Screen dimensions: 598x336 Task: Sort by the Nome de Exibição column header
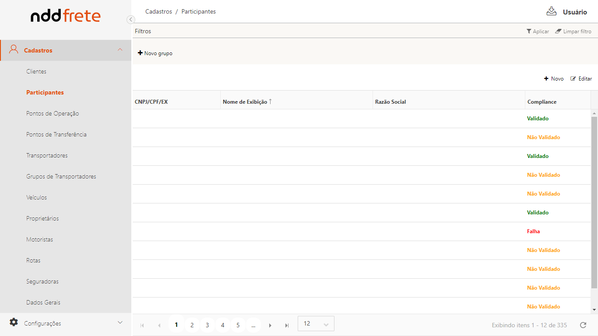(x=245, y=102)
